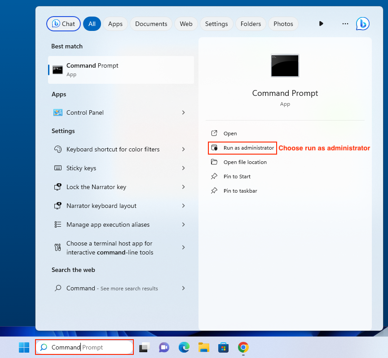Expand Control Panel result chevron
388x358 pixels.
pos(183,112)
